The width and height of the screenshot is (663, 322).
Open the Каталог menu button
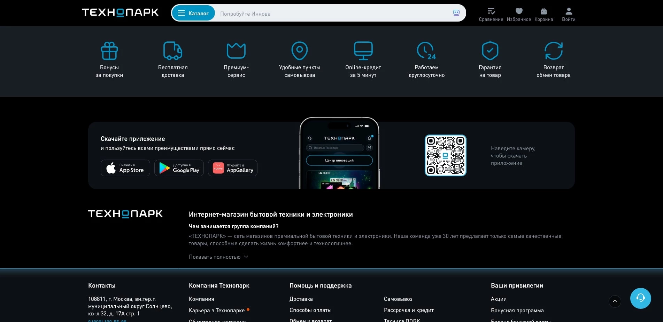point(193,13)
